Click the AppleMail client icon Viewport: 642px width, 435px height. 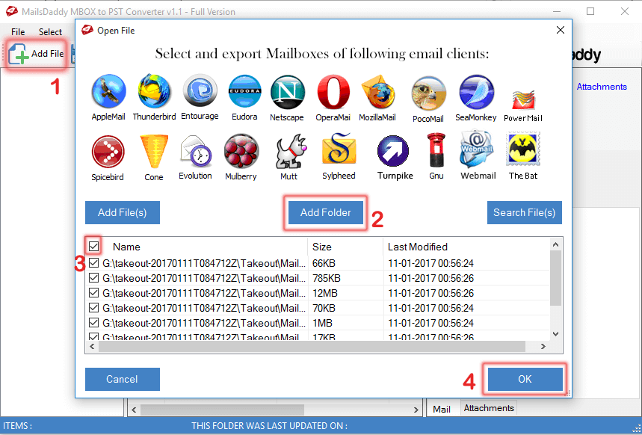108,91
